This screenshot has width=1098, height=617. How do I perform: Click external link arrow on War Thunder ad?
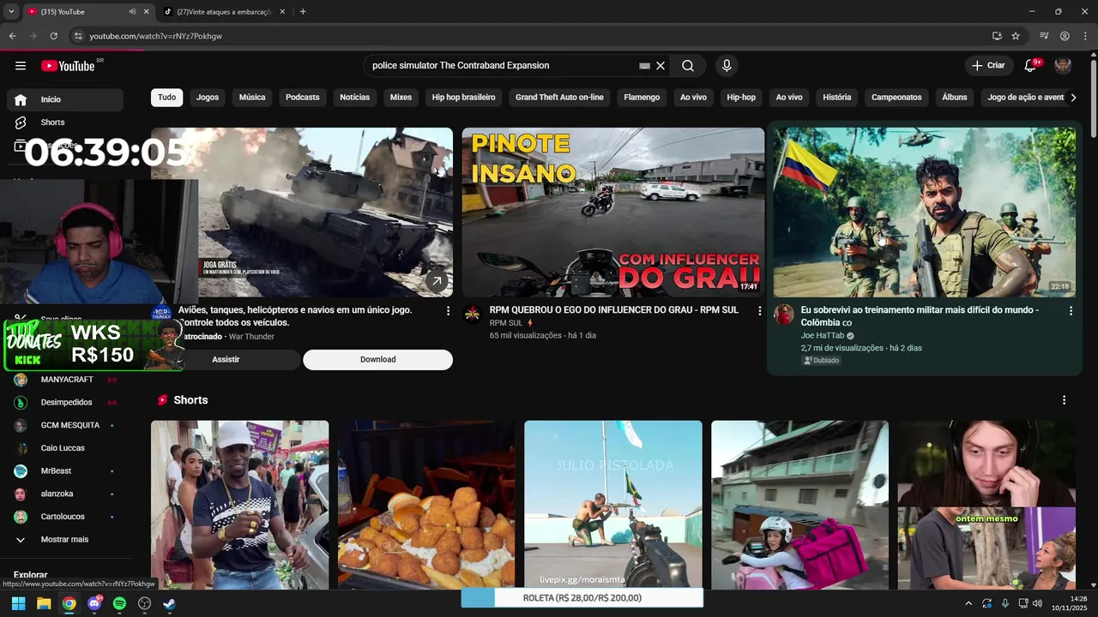click(437, 281)
